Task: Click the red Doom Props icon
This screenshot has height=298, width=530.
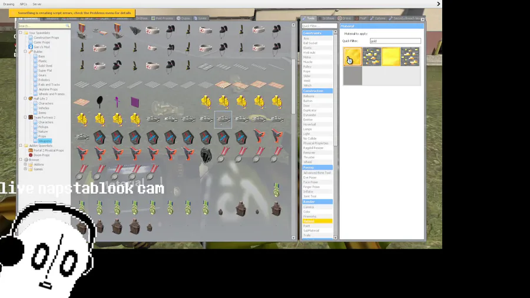Action: [x=31, y=155]
